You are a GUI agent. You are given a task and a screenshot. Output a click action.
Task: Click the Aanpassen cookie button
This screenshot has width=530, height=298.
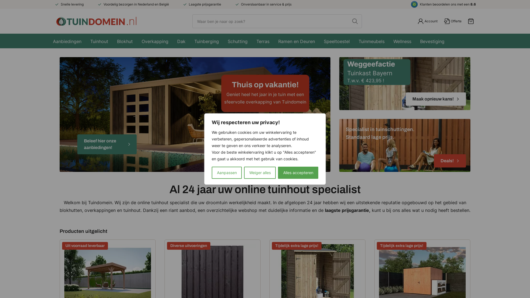tap(227, 173)
